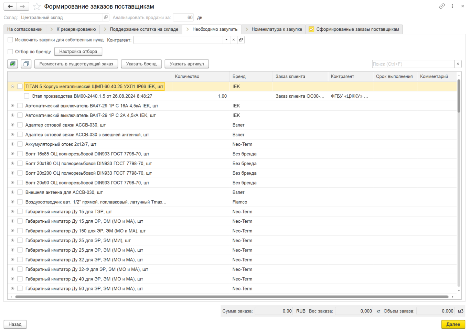The image size is (470, 332).
Task: Open the three-dot more actions menu
Action: point(452,6)
